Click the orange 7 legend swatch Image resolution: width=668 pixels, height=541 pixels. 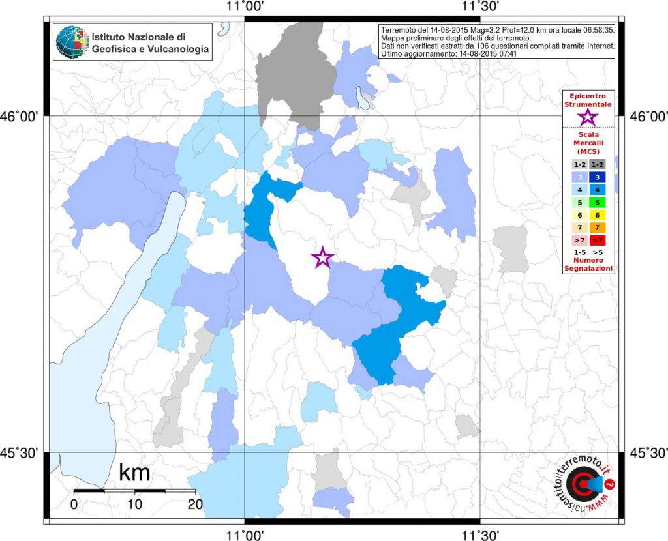click(x=598, y=227)
